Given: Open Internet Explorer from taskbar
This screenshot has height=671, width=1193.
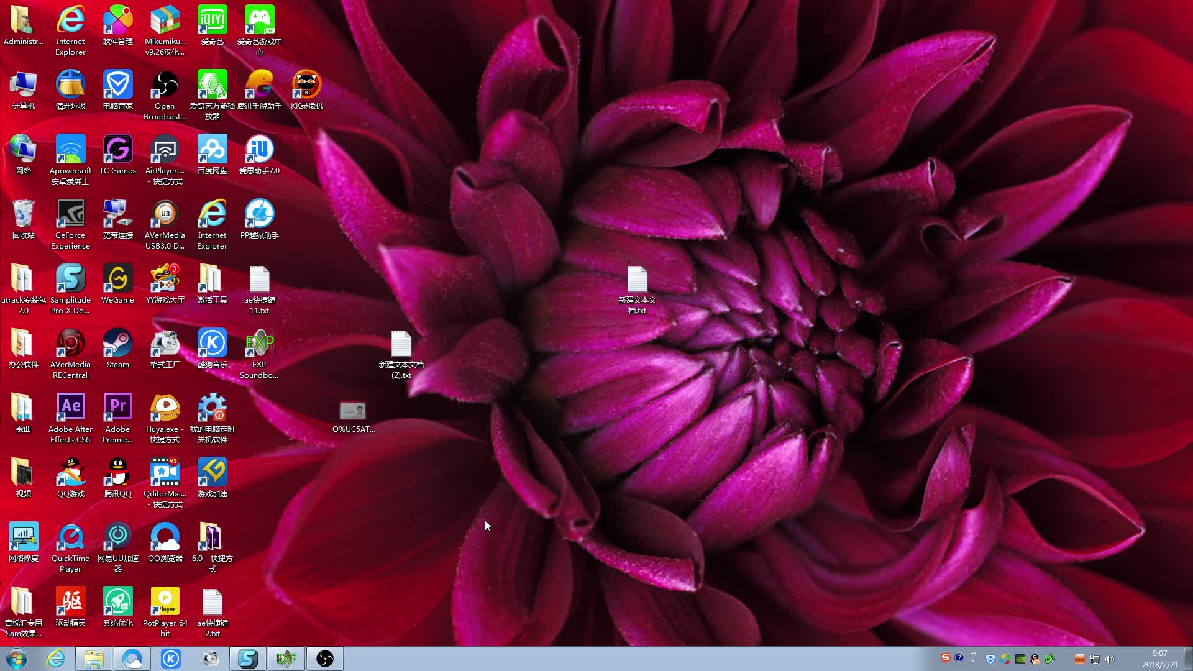Looking at the screenshot, I should point(55,659).
